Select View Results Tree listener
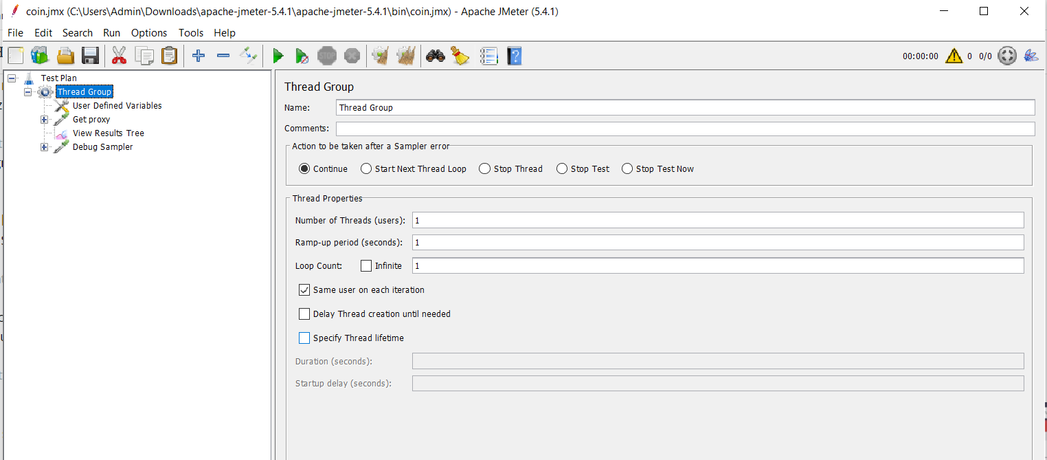 click(109, 133)
